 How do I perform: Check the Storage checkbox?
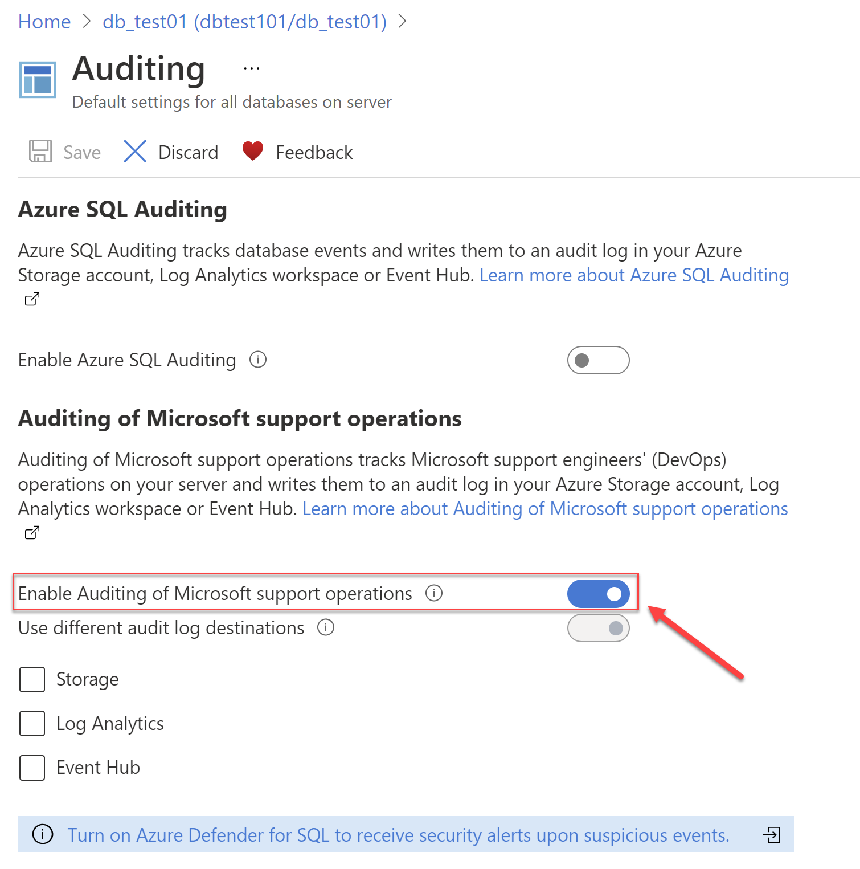tap(32, 679)
